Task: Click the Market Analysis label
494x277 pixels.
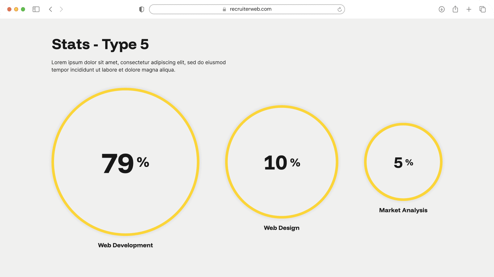Action: point(403,210)
